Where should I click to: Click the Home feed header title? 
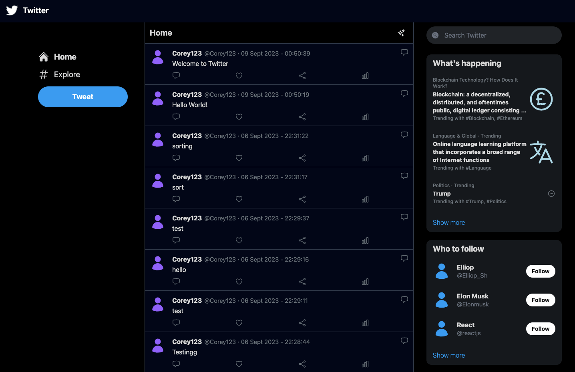coord(161,33)
